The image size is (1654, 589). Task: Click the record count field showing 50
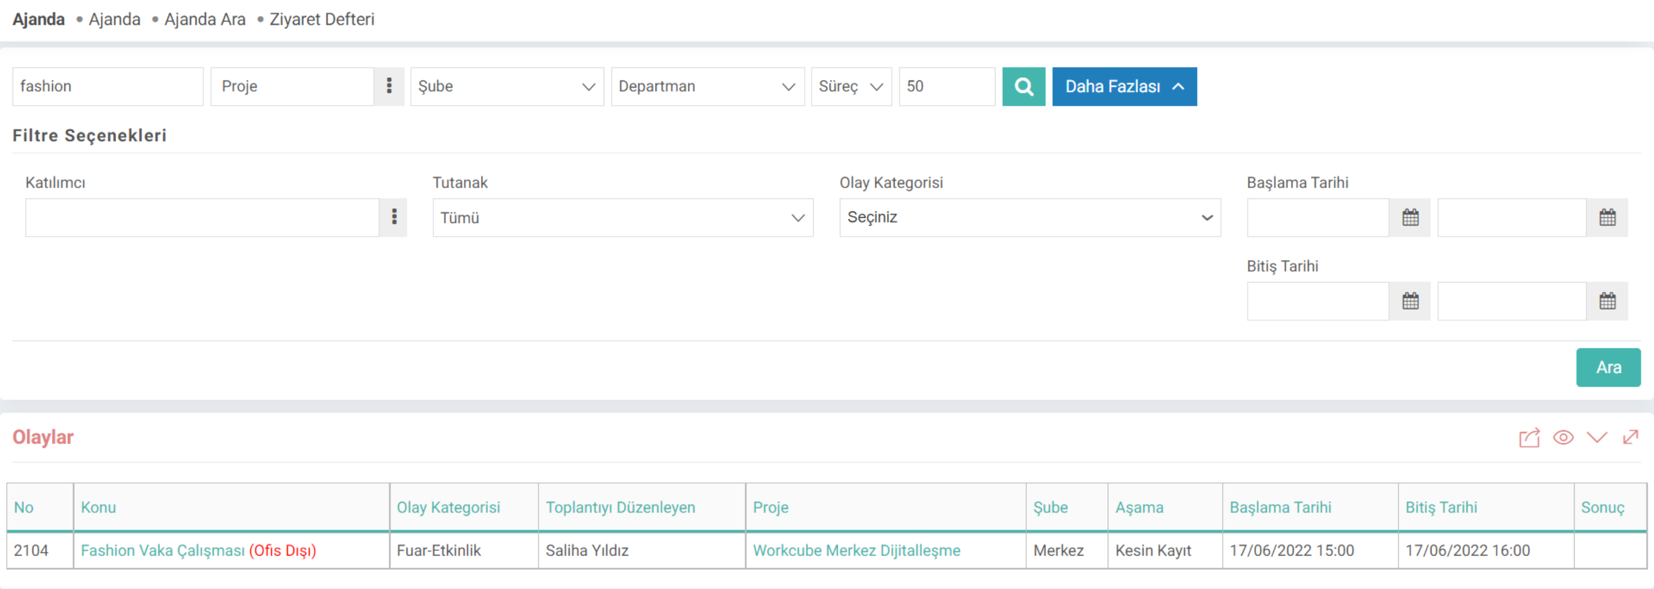[947, 87]
